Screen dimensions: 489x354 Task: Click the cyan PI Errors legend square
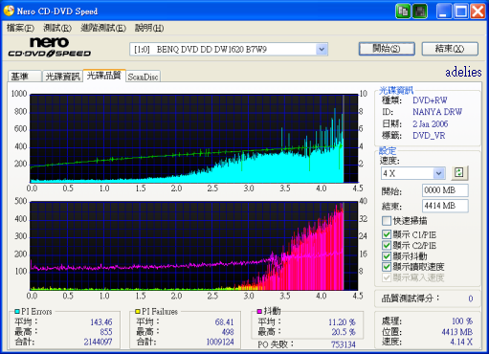tap(17, 312)
